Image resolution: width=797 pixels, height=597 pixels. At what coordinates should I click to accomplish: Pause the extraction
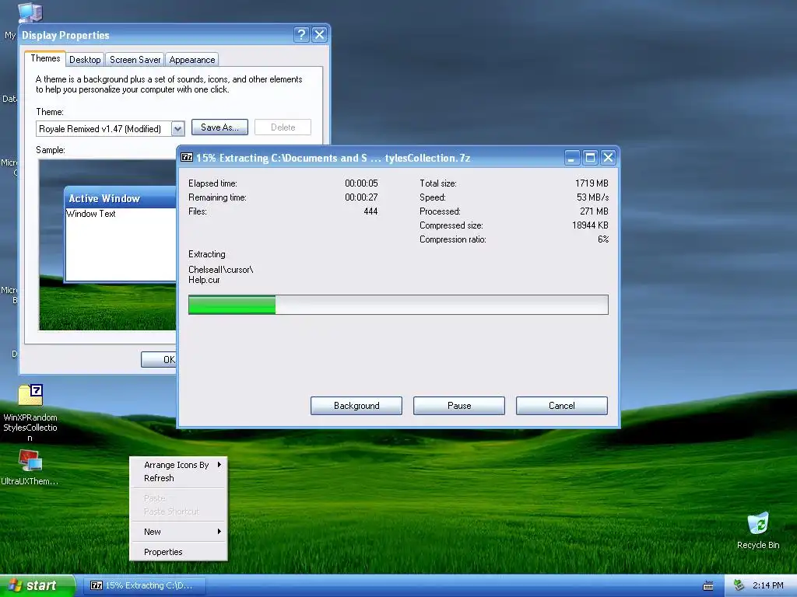[x=459, y=406]
